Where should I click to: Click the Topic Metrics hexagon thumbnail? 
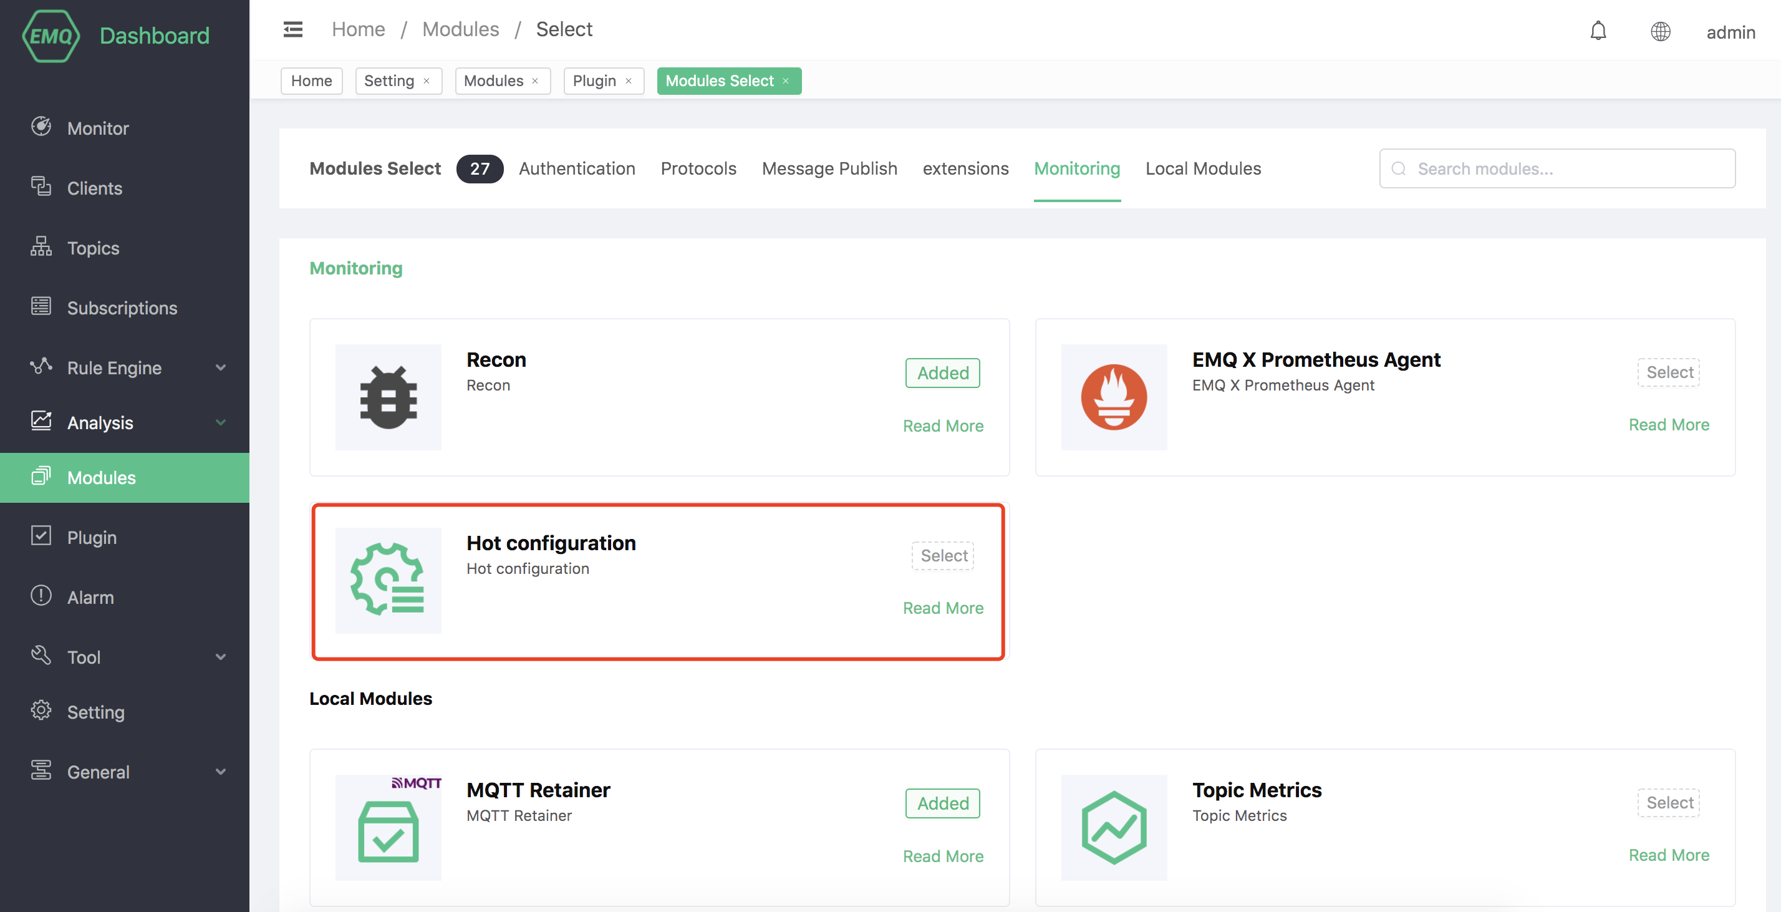pyautogui.click(x=1113, y=828)
